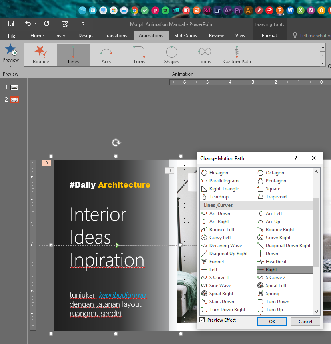Screen dimensions: 331x344
Task: Select Heartbeat motion path in dialog
Action: (276, 262)
